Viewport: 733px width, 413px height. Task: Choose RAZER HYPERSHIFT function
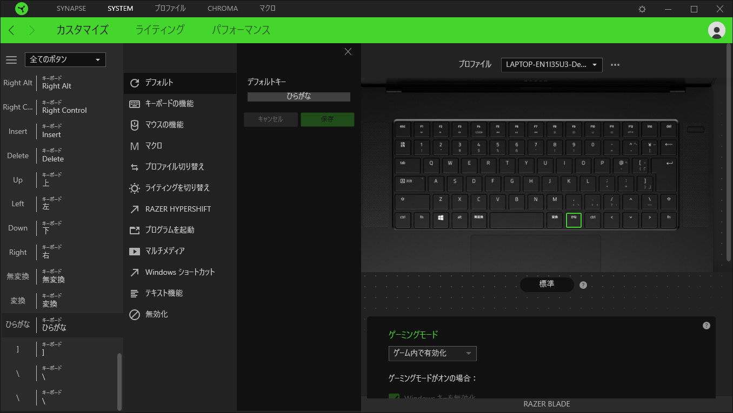coord(180,209)
